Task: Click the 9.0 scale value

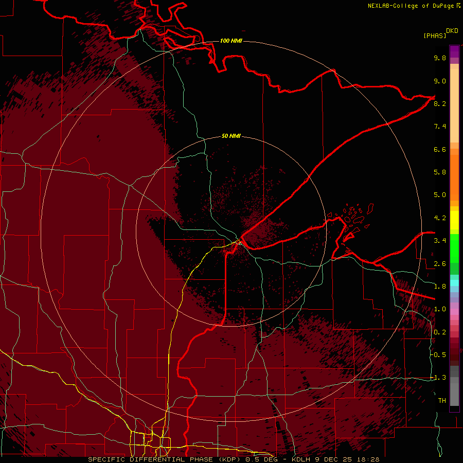Action: 440,81
